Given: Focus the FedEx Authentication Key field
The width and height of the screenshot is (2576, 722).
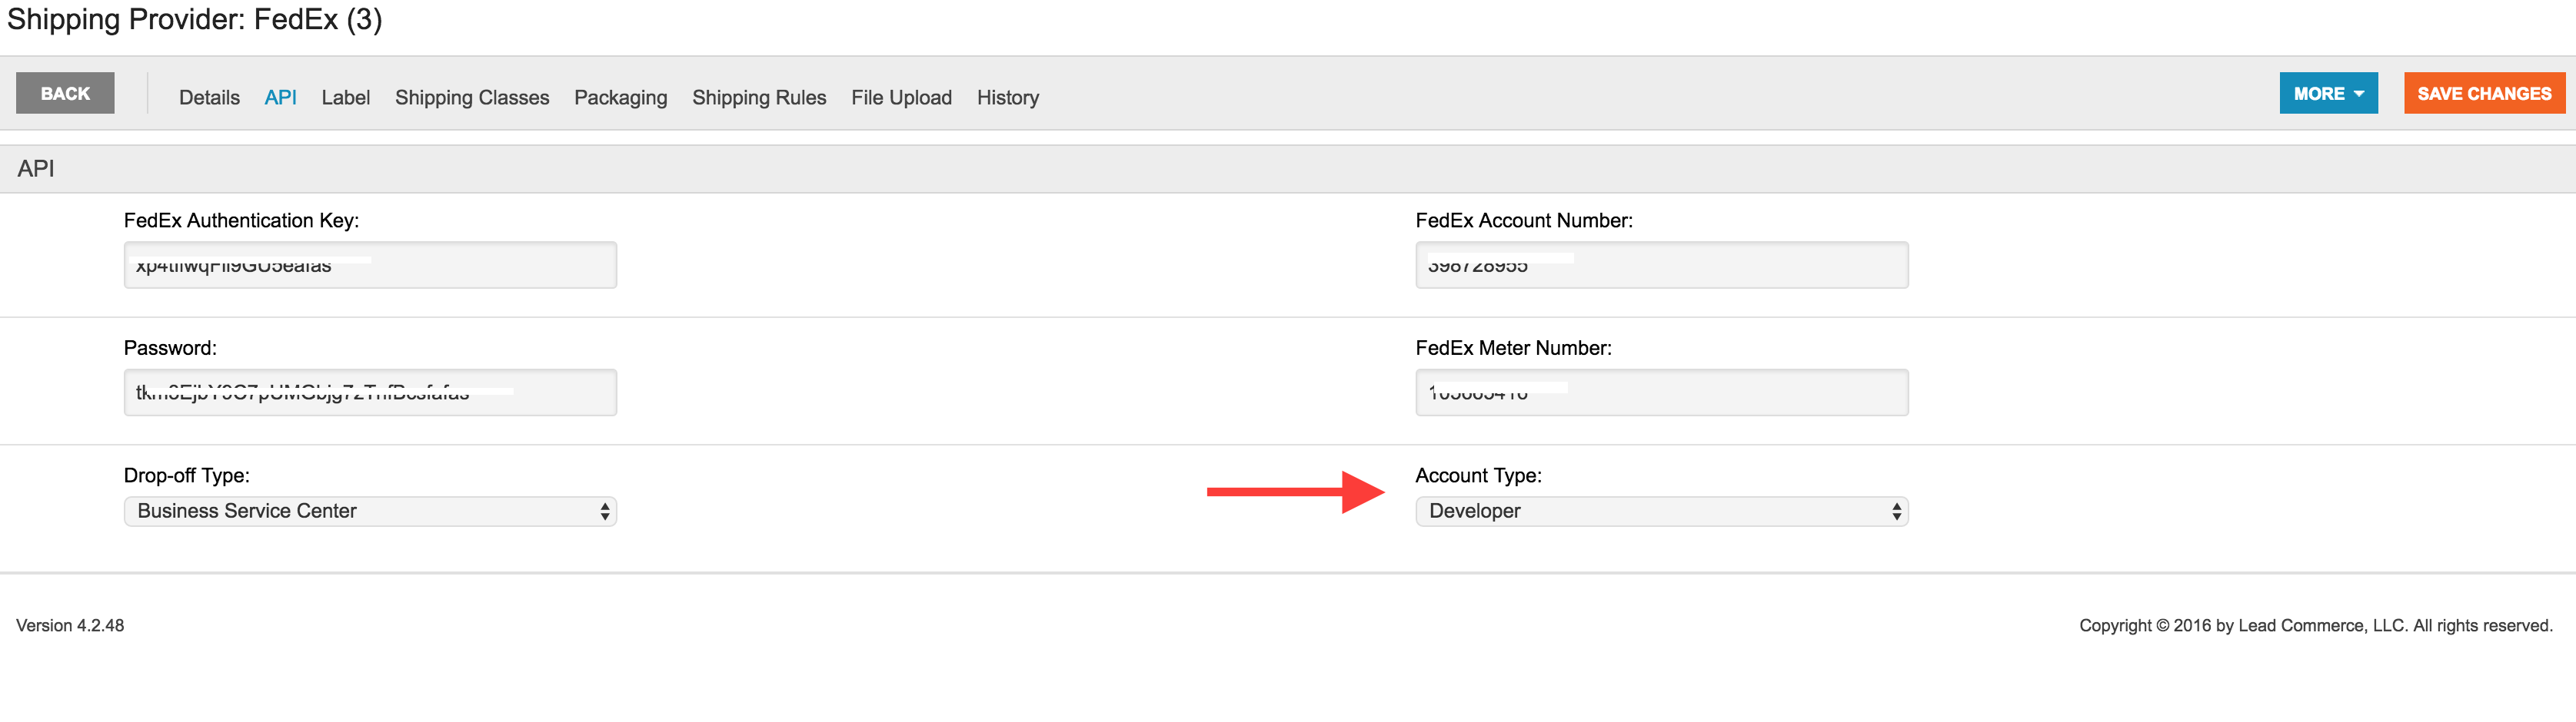Looking at the screenshot, I should [370, 265].
